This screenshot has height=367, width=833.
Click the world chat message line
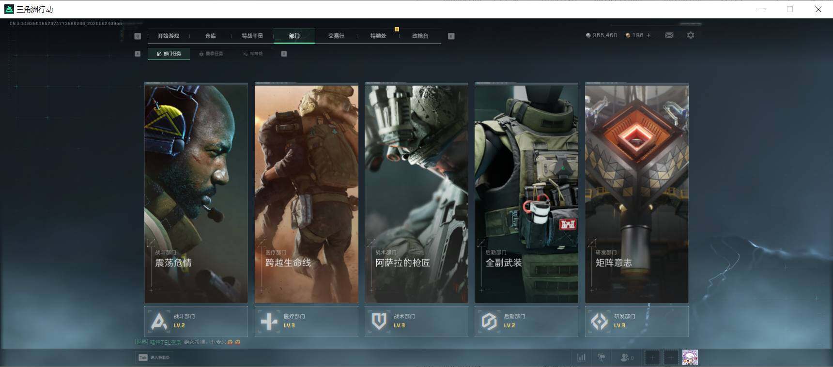click(x=187, y=342)
